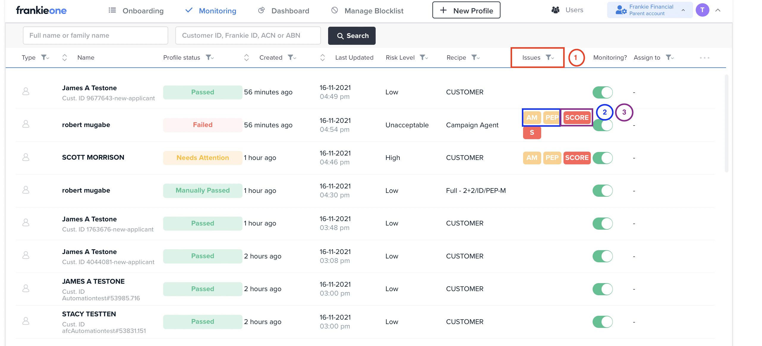The width and height of the screenshot is (762, 346).
Task: Open the Manage Blocklist tab
Action: point(367,11)
